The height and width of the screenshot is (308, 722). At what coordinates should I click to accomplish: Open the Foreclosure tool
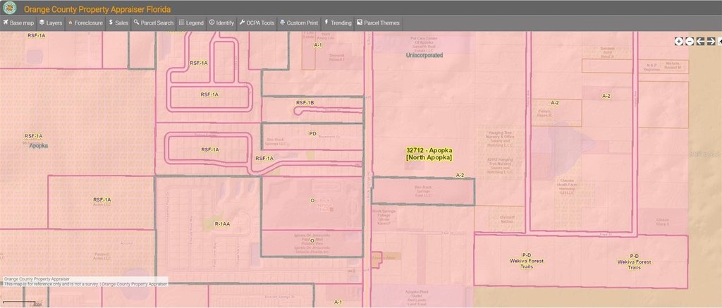click(x=85, y=23)
